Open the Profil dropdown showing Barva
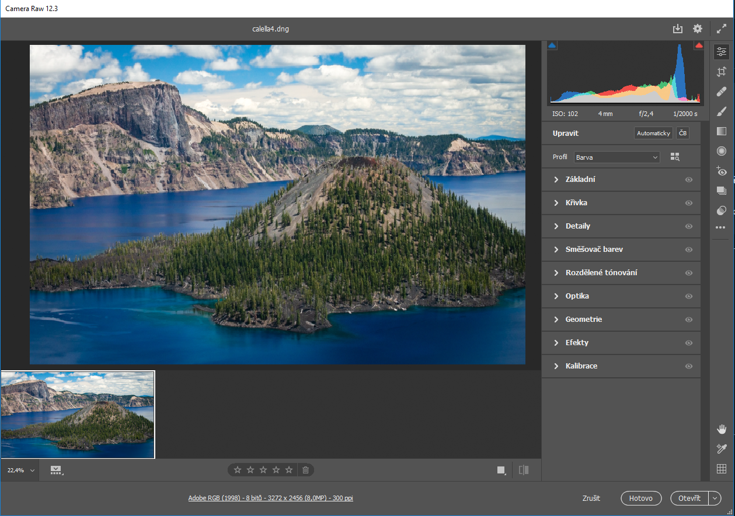Viewport: 735px width, 516px height. click(616, 157)
